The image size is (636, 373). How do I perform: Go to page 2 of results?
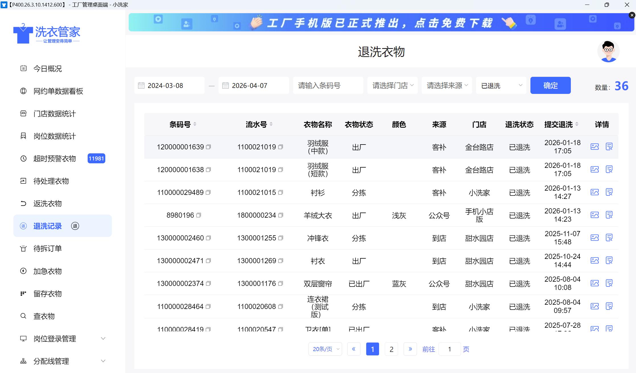point(391,349)
